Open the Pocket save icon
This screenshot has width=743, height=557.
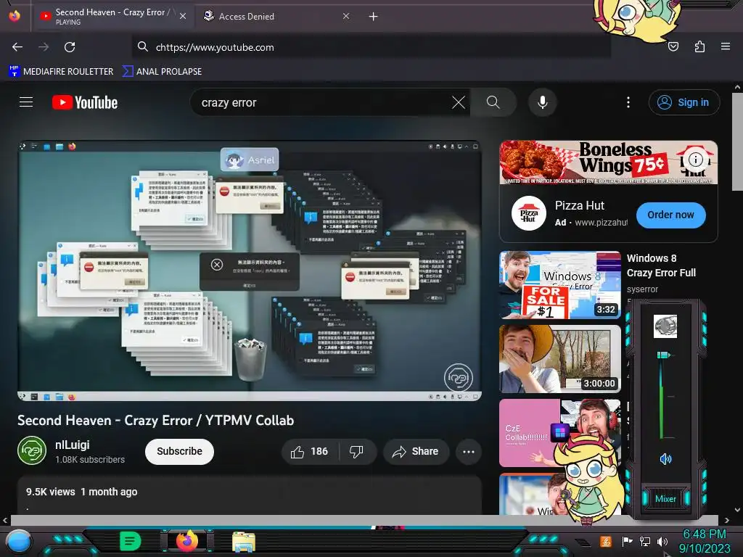[x=673, y=46]
